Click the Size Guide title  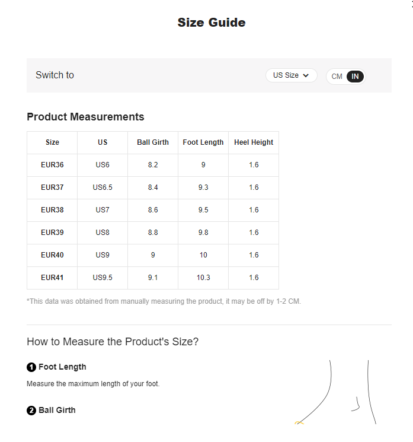pyautogui.click(x=212, y=23)
